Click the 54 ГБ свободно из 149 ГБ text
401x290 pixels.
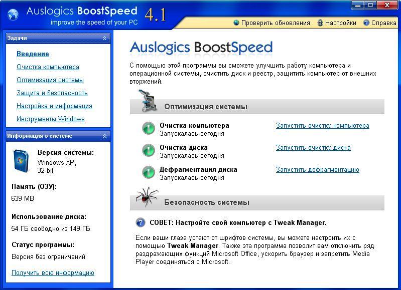(x=51, y=228)
